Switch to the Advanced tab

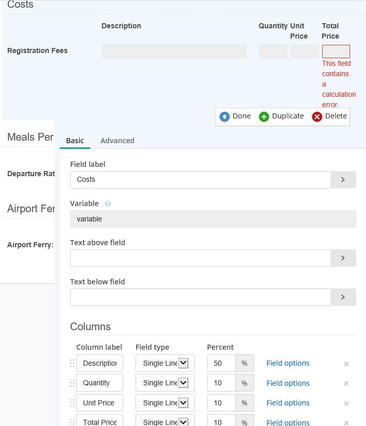[117, 141]
